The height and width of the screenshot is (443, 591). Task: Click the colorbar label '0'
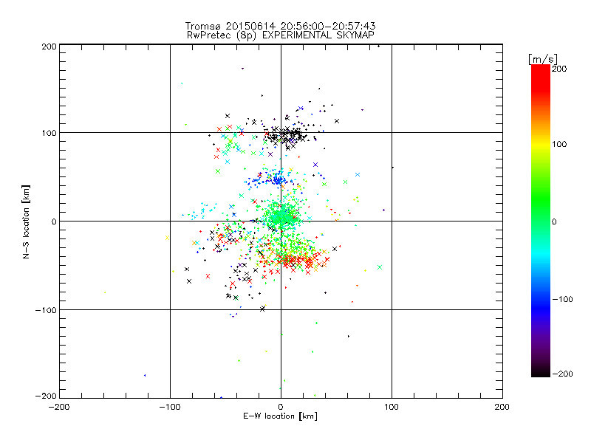click(x=554, y=221)
